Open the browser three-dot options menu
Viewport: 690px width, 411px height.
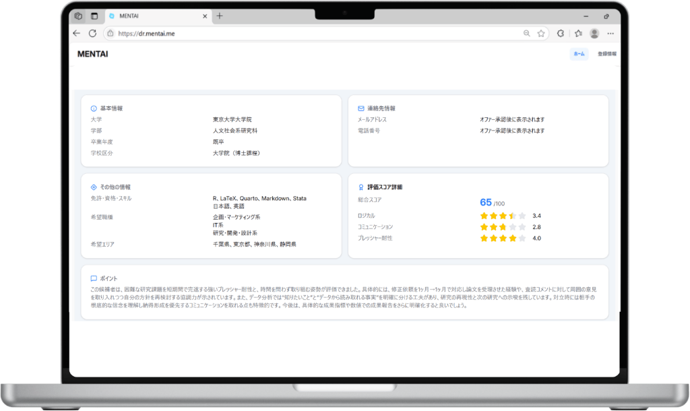pyautogui.click(x=610, y=33)
